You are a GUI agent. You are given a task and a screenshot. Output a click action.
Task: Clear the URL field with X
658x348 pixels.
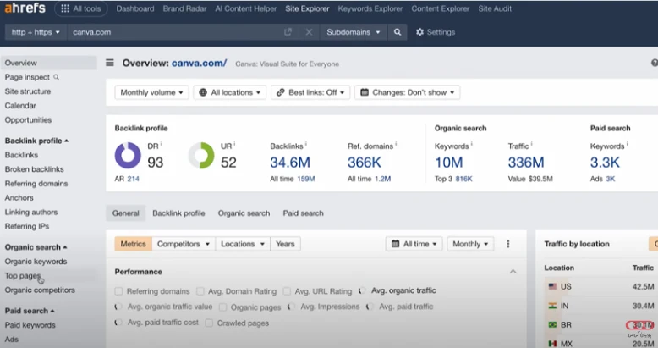coord(308,32)
